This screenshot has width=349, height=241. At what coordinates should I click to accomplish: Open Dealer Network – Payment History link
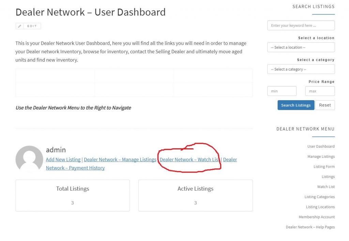pyautogui.click(x=75, y=168)
